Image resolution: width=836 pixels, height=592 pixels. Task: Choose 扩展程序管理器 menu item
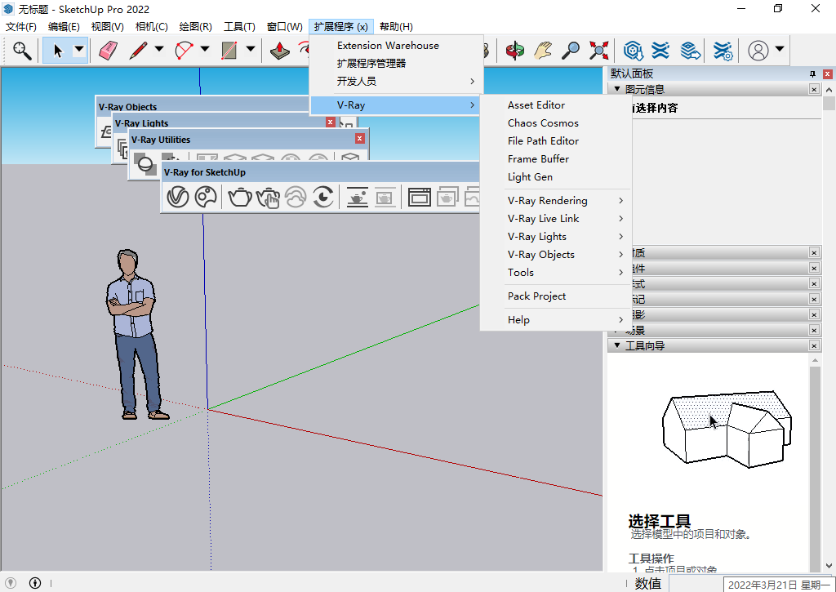tap(397, 64)
